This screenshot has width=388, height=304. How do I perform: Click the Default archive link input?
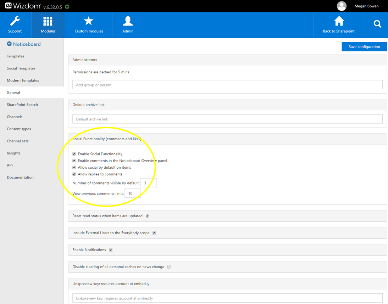227,119
